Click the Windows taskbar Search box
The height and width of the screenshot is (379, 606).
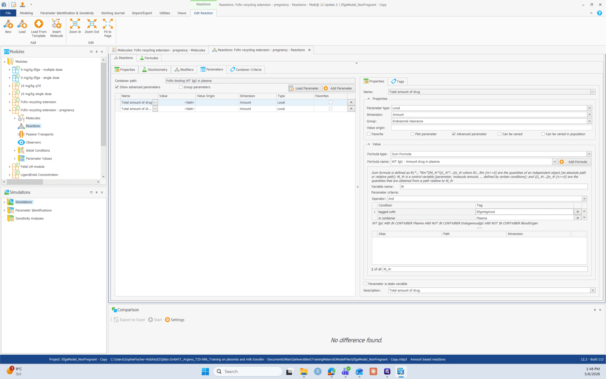248,372
